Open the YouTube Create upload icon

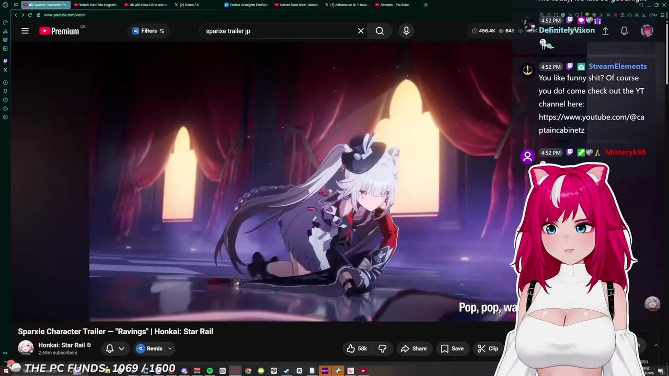605,31
